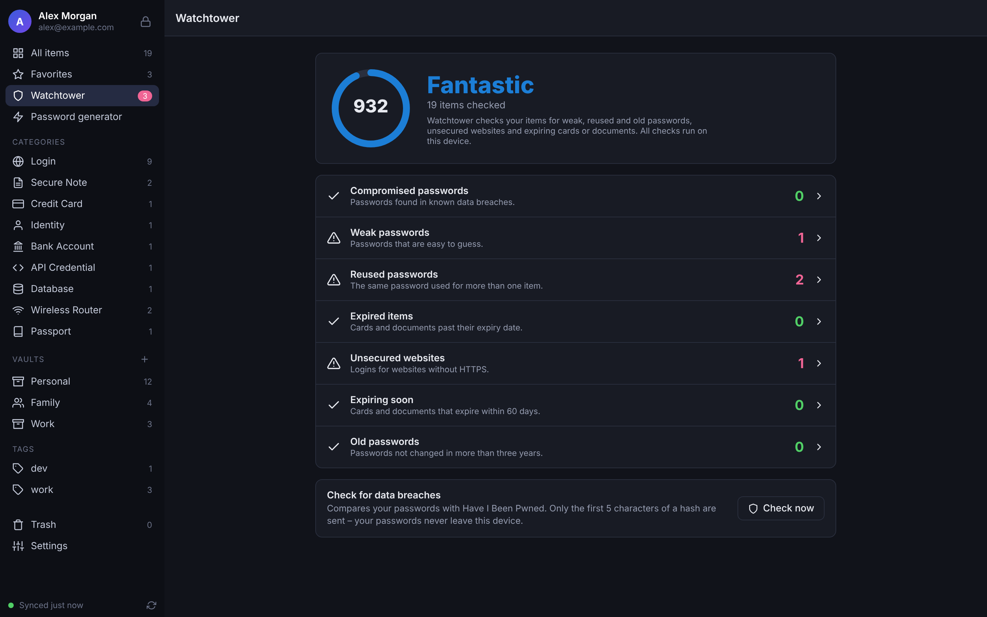The height and width of the screenshot is (617, 987).
Task: Open the Passport category
Action: tap(82, 331)
